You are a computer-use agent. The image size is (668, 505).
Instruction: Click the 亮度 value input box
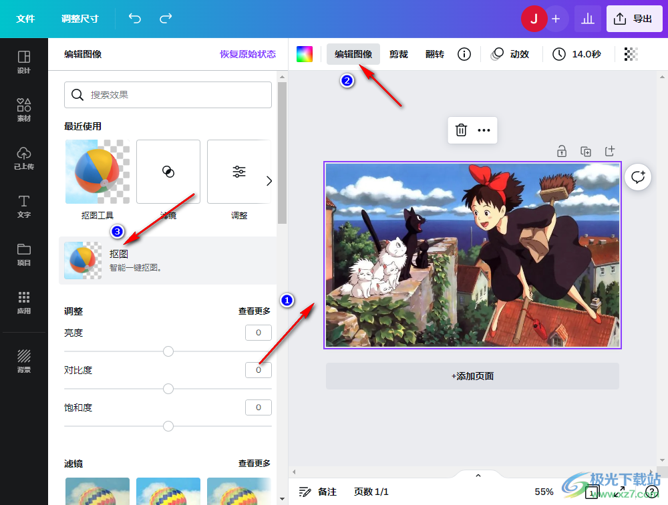[x=258, y=333]
